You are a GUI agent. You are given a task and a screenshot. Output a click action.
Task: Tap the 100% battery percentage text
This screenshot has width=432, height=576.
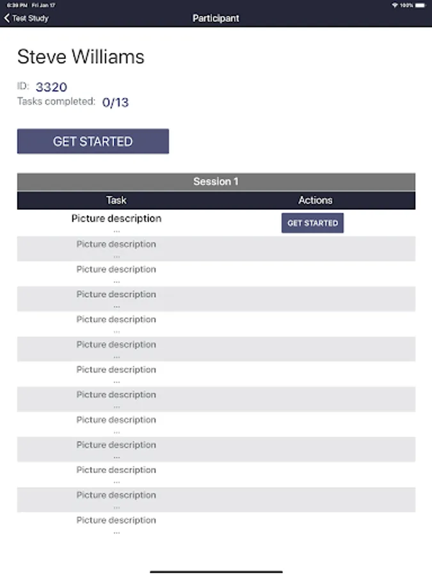[407, 5]
